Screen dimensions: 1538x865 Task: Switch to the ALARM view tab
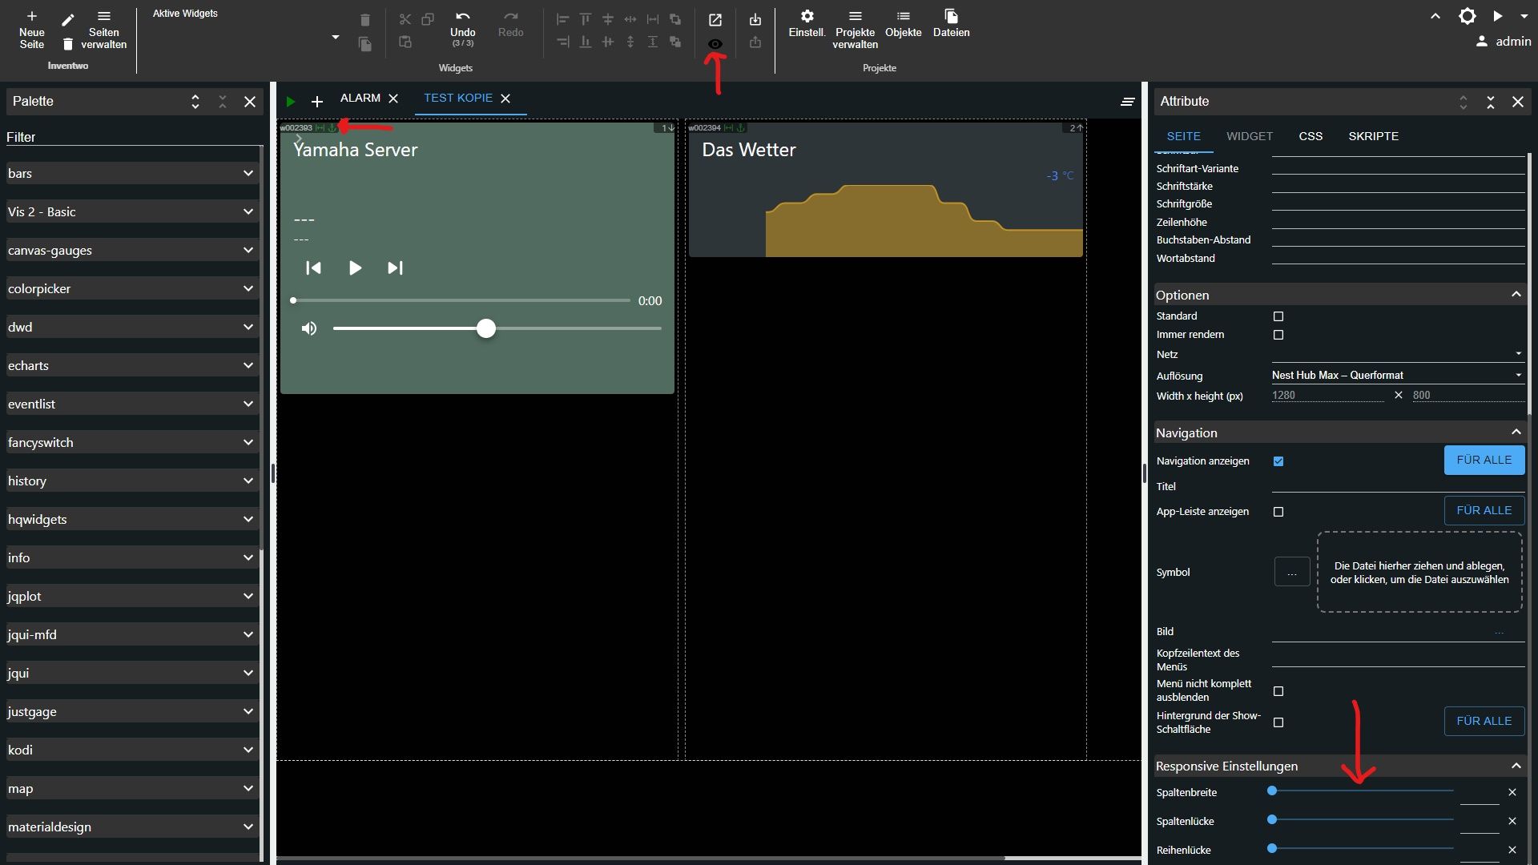(360, 98)
